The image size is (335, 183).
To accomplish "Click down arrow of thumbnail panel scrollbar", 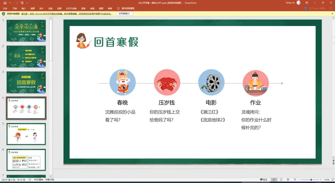I will tap(51, 176).
